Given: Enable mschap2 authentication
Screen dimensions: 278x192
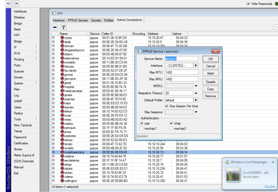Looking at the screenshot, I should [171, 129].
